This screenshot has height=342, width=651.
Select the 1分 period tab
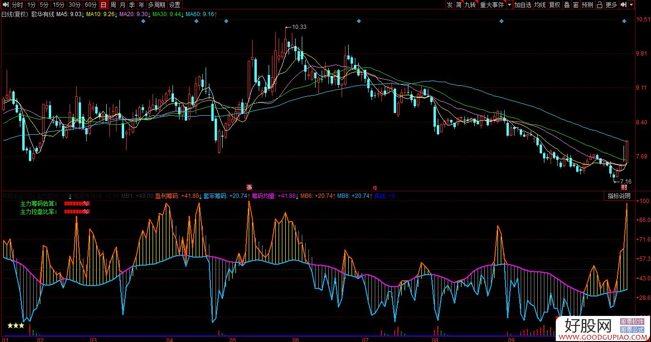click(x=31, y=5)
